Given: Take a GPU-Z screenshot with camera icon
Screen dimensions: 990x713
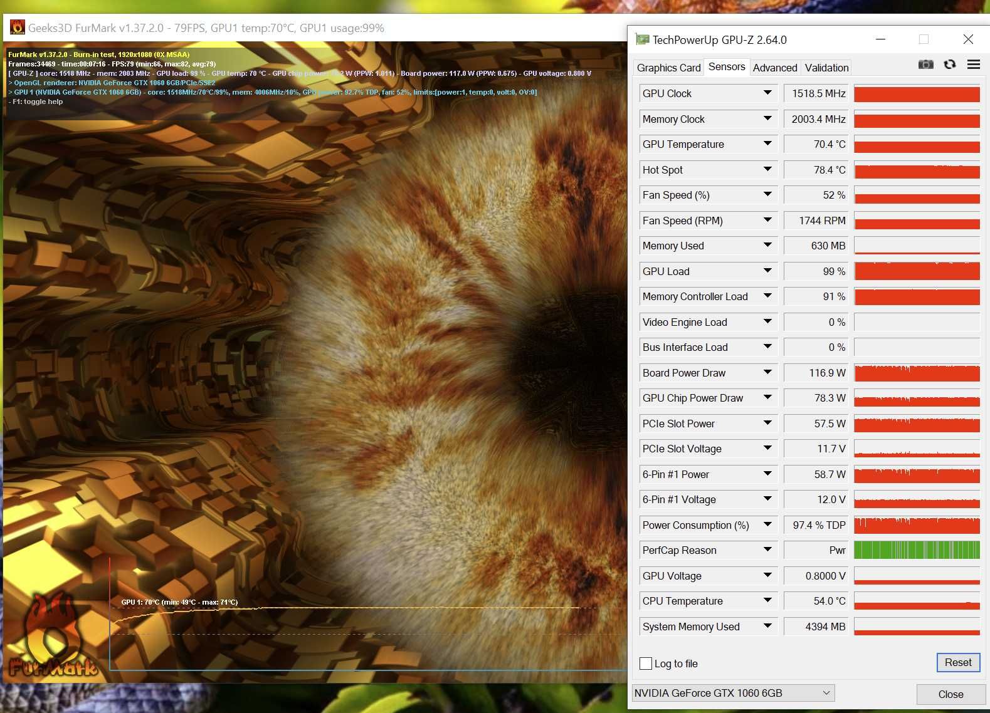Looking at the screenshot, I should click(x=925, y=65).
